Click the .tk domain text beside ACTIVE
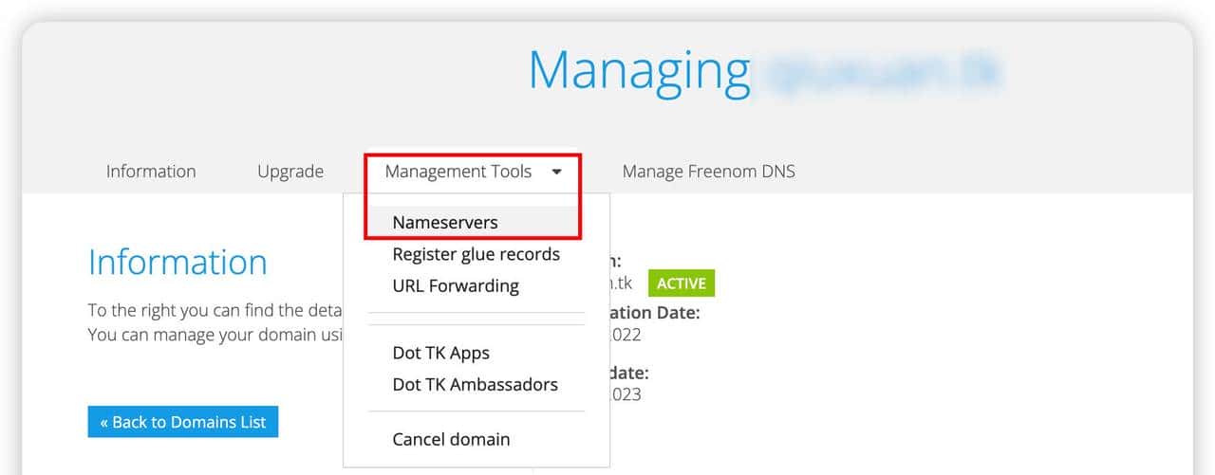1215x475 pixels. pos(622,283)
